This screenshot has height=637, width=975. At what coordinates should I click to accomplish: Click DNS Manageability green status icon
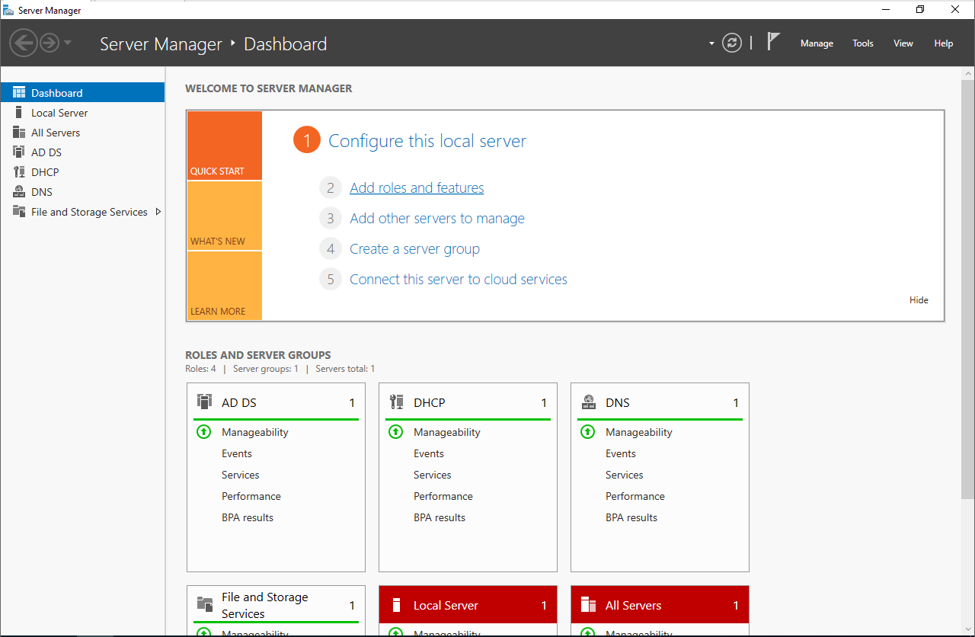pyautogui.click(x=587, y=432)
